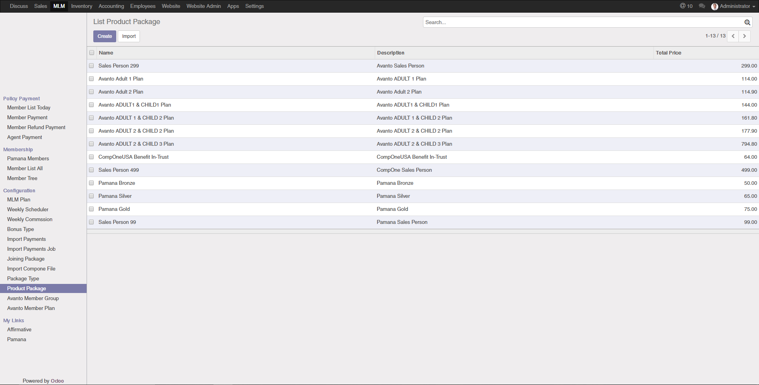Switch to the Accounting menu
The width and height of the screenshot is (759, 385).
coord(111,6)
